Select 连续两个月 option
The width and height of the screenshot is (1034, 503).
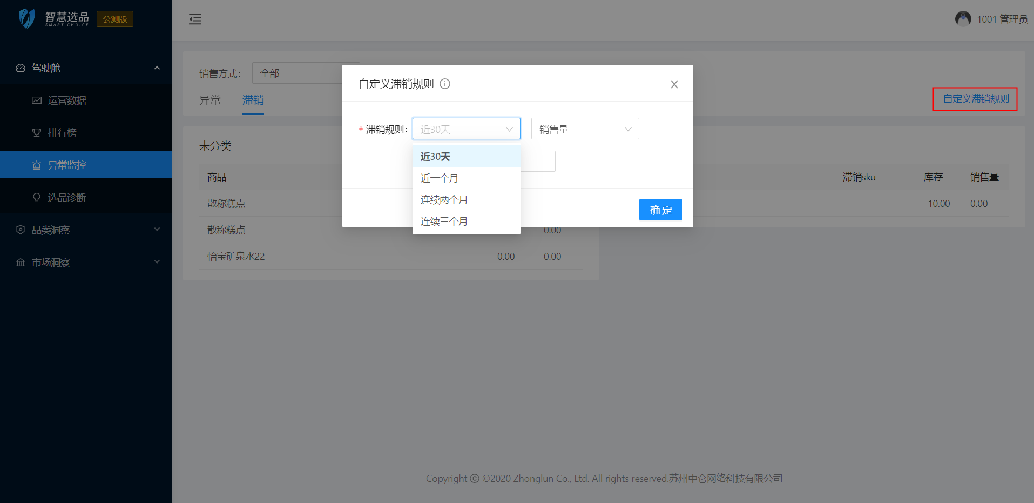click(444, 200)
